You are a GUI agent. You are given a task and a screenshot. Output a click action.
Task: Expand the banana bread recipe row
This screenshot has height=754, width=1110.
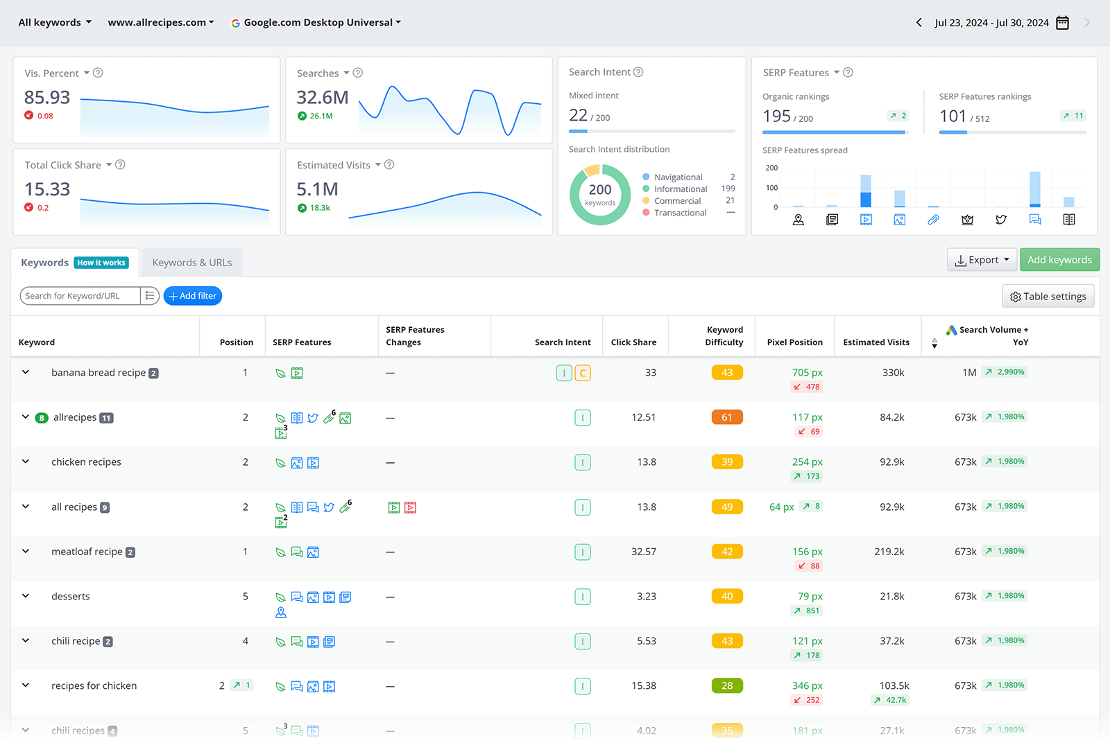(x=26, y=372)
